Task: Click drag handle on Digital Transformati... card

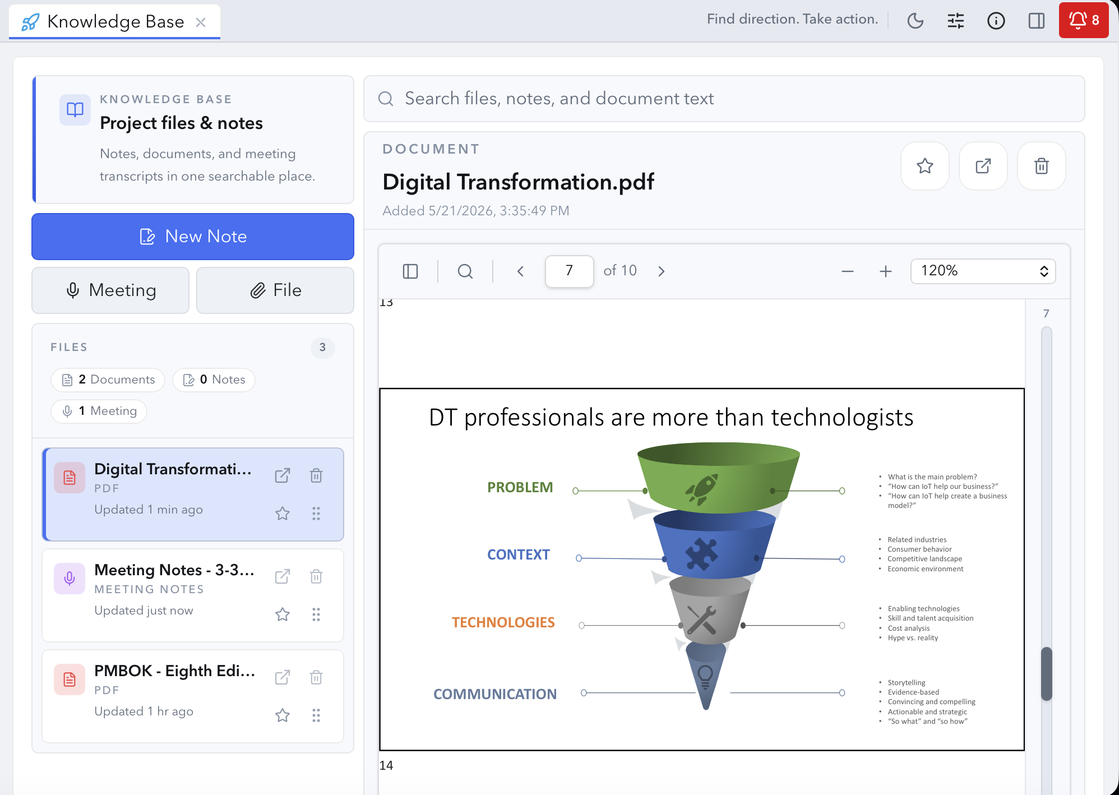Action: tap(316, 514)
